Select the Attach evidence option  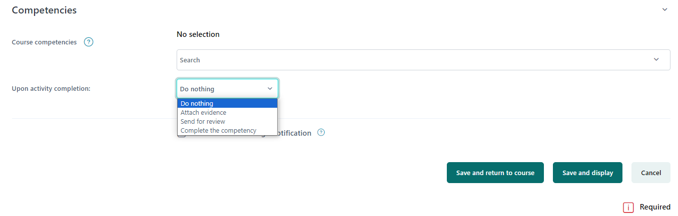tap(227, 112)
